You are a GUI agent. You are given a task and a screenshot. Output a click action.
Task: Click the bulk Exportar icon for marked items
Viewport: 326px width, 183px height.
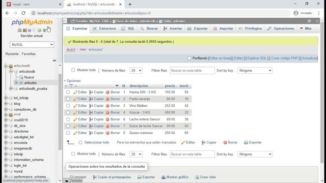[x=246, y=142]
